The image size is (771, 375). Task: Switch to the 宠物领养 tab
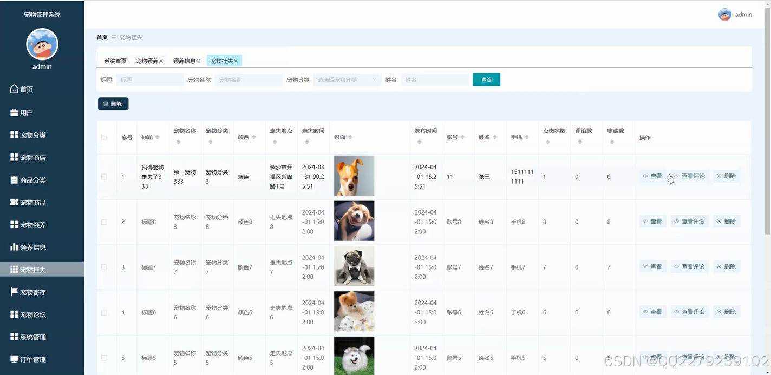pos(147,61)
